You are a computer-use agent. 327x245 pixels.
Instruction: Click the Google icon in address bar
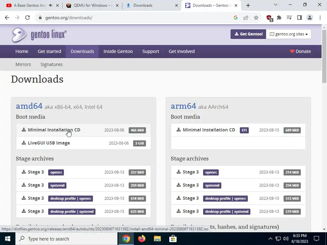coord(236,18)
